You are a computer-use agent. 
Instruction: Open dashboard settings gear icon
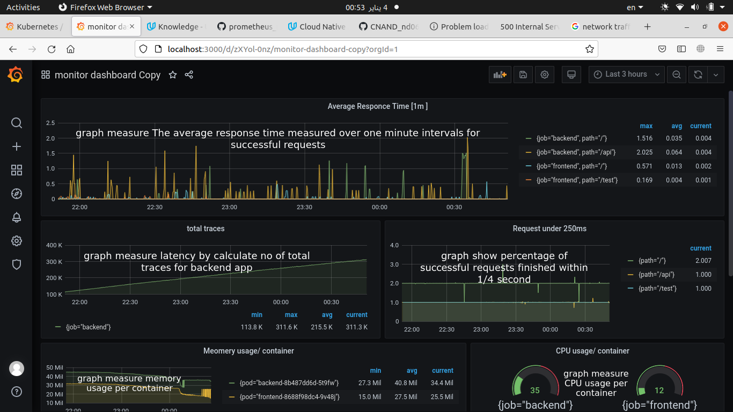coord(544,75)
